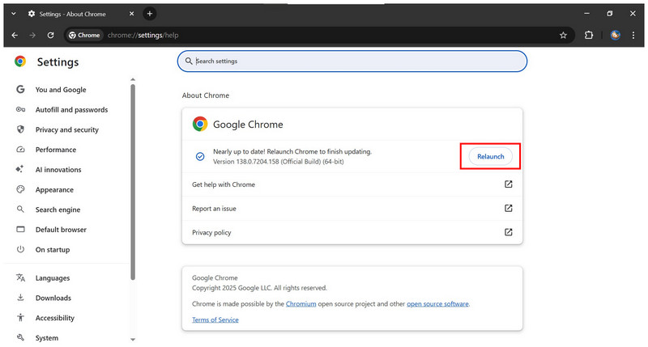The image size is (648, 347).
Task: Open the Terms of Service link
Action: [x=215, y=319]
